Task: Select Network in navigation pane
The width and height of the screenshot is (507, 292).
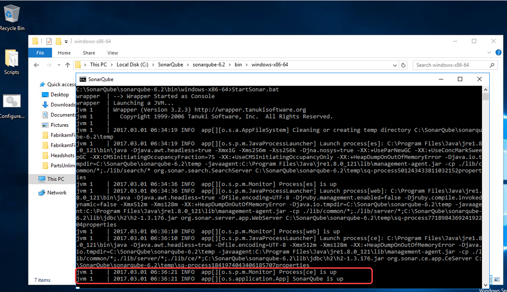Action: click(52, 193)
